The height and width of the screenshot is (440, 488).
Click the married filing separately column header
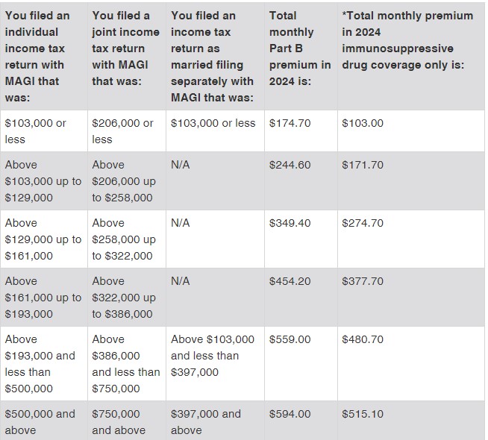pos(213,56)
